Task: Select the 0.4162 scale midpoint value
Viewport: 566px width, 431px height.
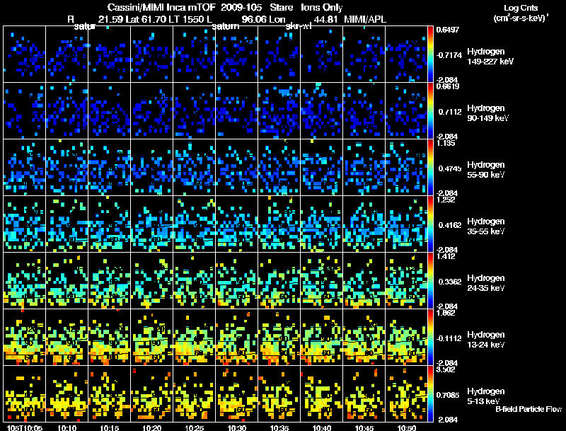Action: (x=450, y=225)
